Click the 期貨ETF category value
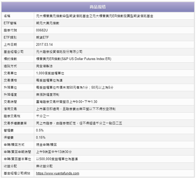 pos(42,37)
